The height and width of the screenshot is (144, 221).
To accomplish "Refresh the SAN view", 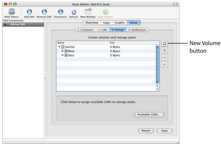I will coord(74,12).
